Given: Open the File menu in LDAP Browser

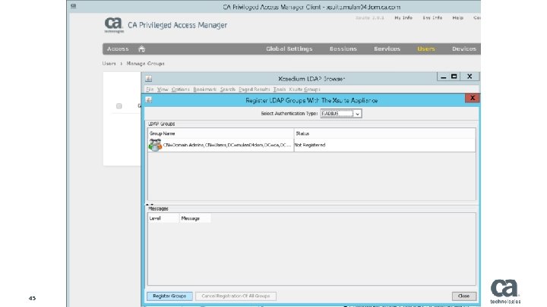Looking at the screenshot, I should tap(150, 89).
